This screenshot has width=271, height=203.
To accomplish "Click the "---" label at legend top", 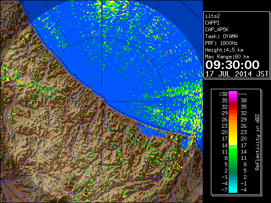I will click(x=242, y=94).
